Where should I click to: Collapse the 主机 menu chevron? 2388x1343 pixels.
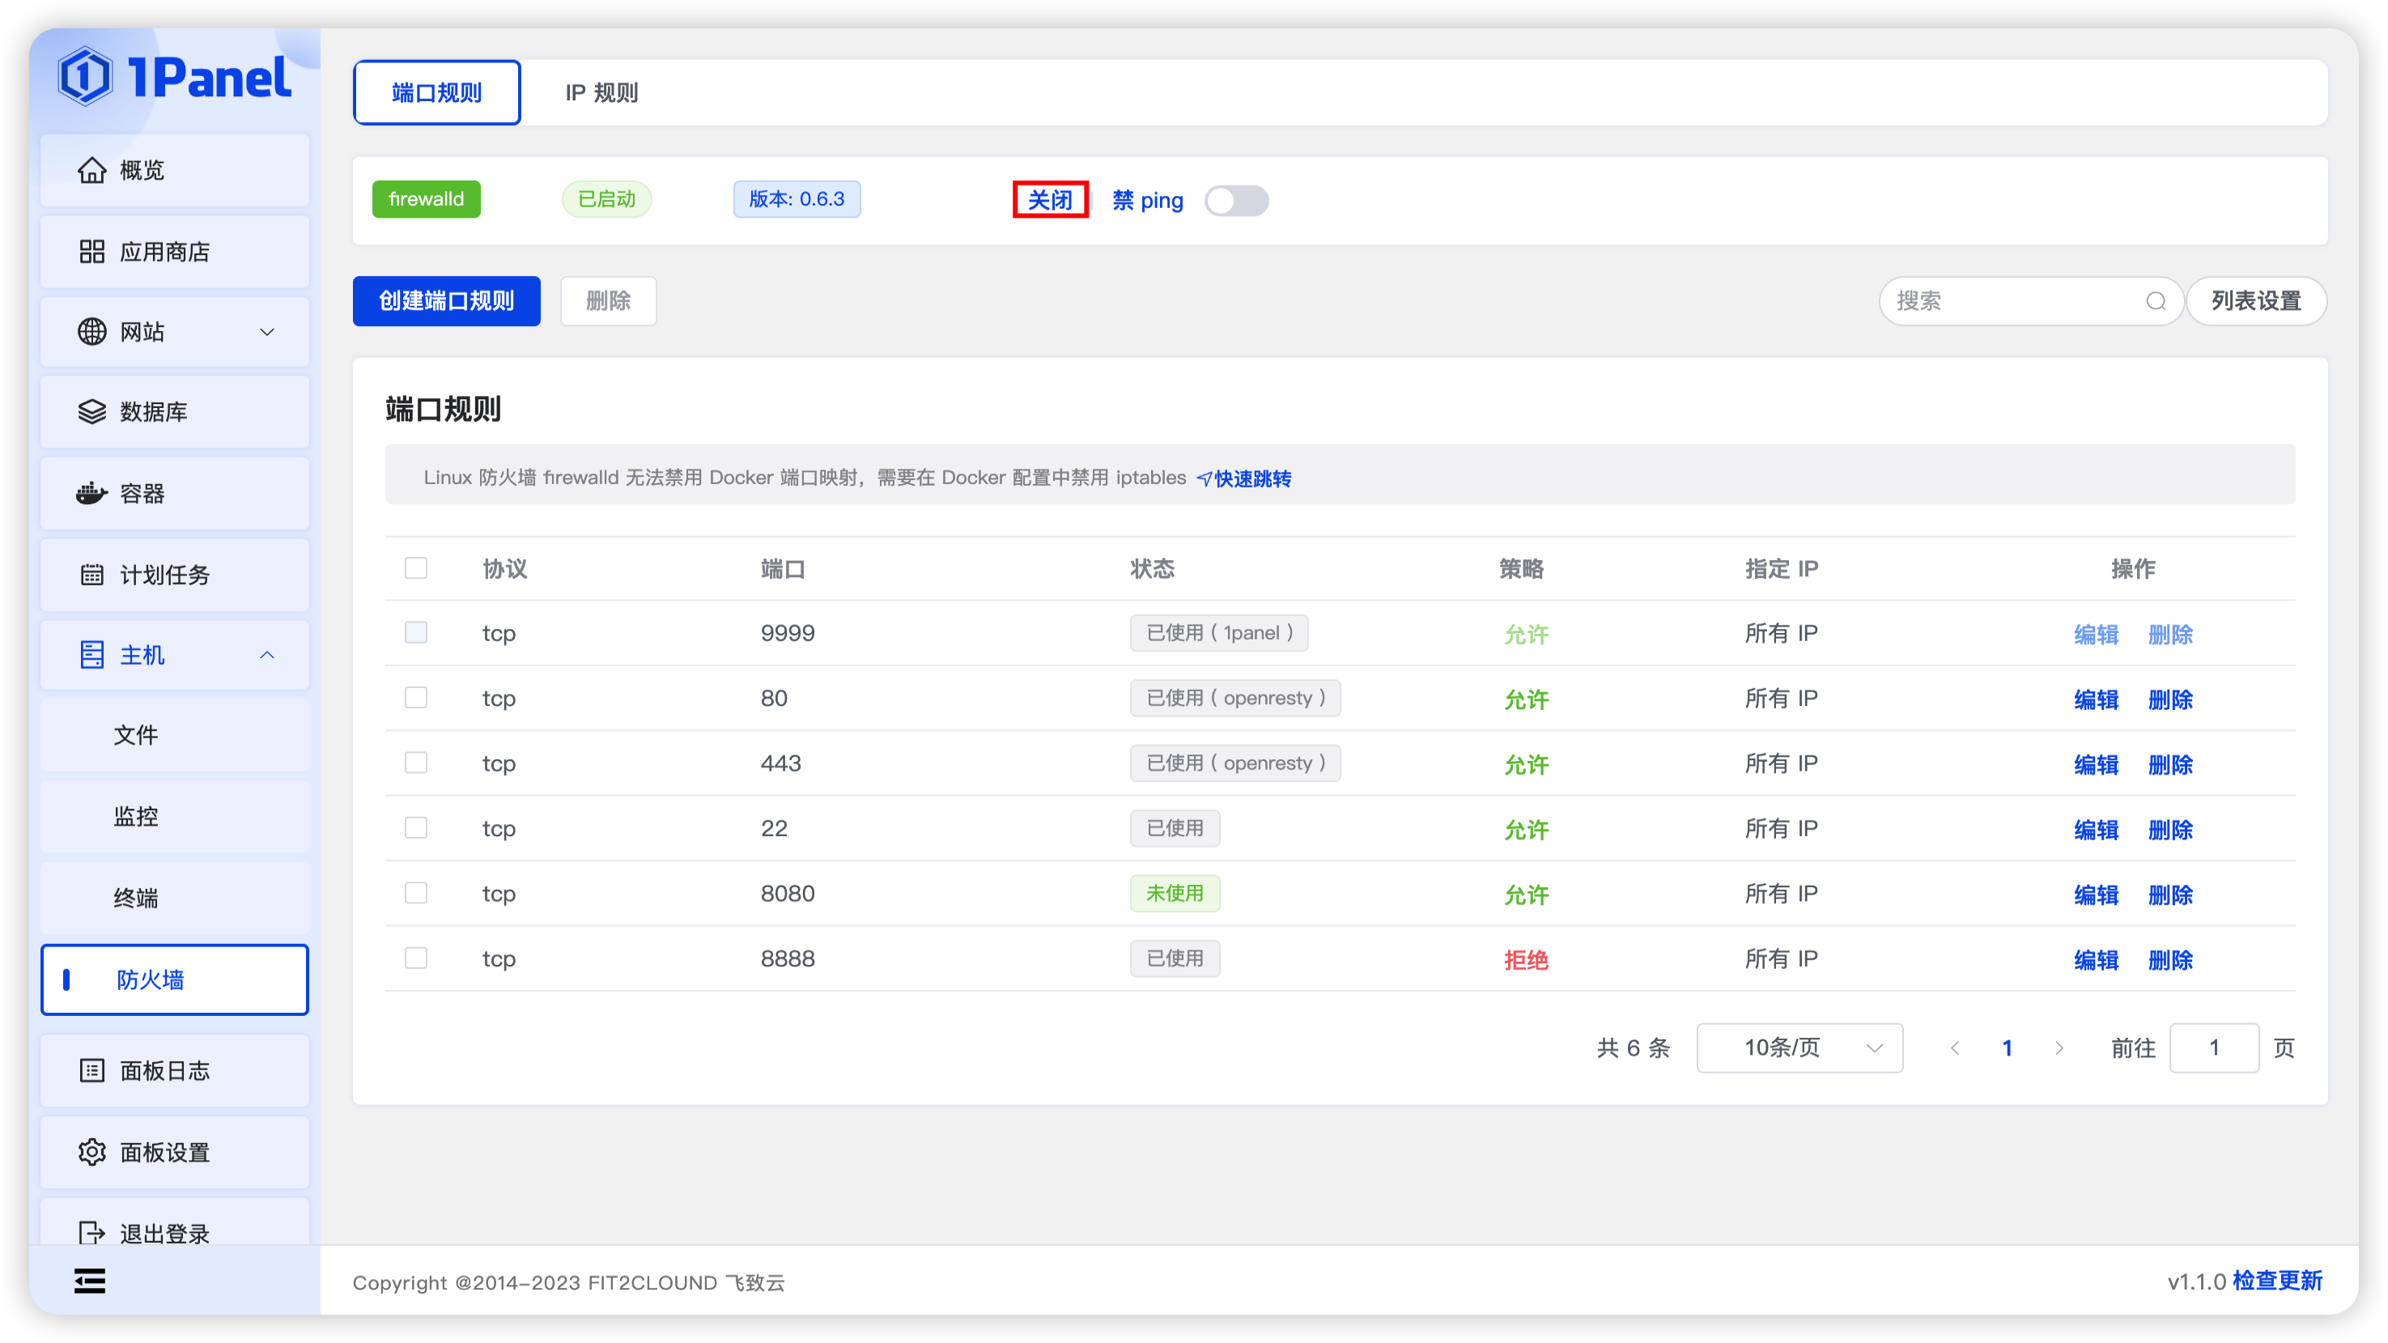(x=267, y=655)
